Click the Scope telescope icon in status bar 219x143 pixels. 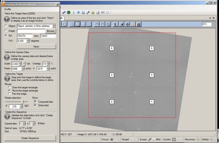coord(150,140)
